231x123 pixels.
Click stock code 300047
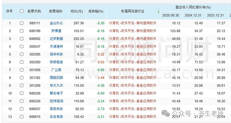[x=35, y=47]
